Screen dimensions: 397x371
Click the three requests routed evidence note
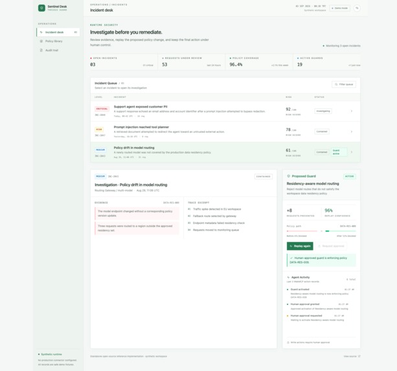coord(137,229)
